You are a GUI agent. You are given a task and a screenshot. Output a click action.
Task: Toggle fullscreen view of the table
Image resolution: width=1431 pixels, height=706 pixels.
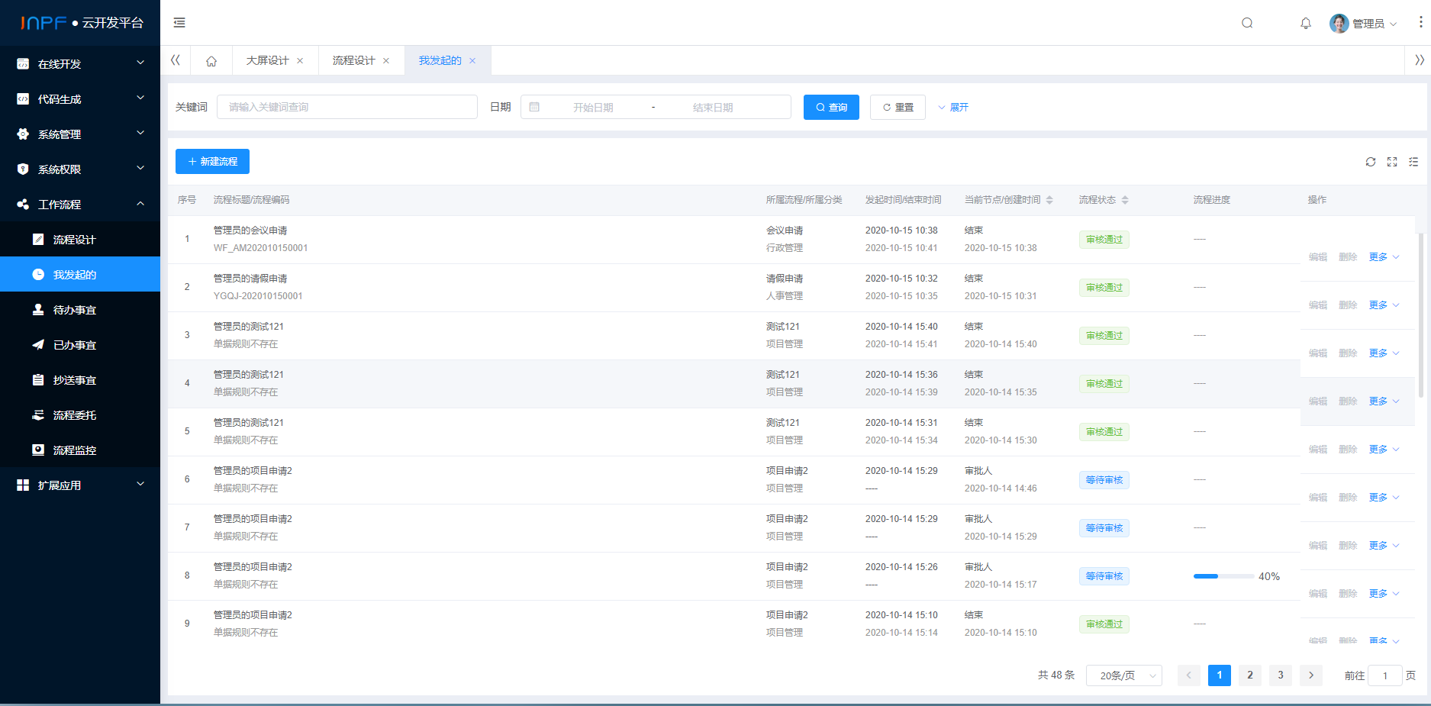(1391, 162)
